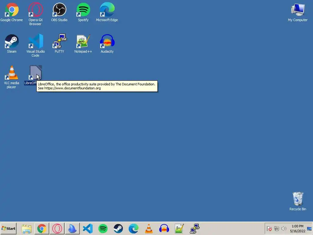Click the LibreOffice desktop shortcut icon
This screenshot has height=235, width=313.
(x=35, y=73)
